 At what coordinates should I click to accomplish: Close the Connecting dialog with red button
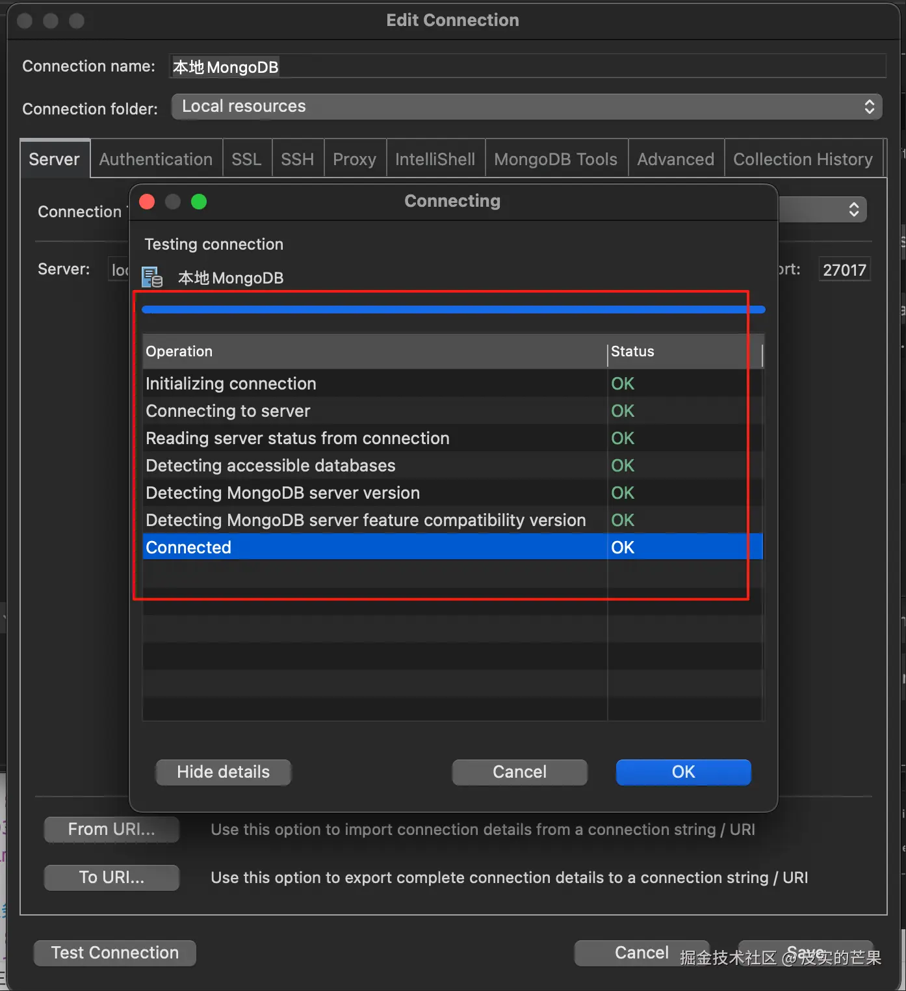coord(148,202)
